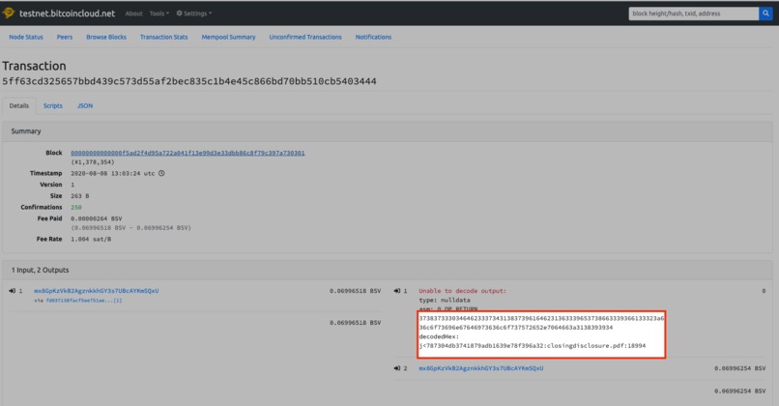Open input address mx8GpKz link
The image size is (779, 406).
pos(97,291)
